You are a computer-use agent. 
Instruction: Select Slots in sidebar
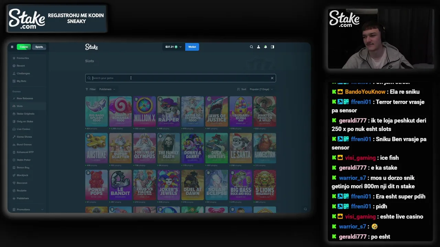pyautogui.click(x=27, y=106)
